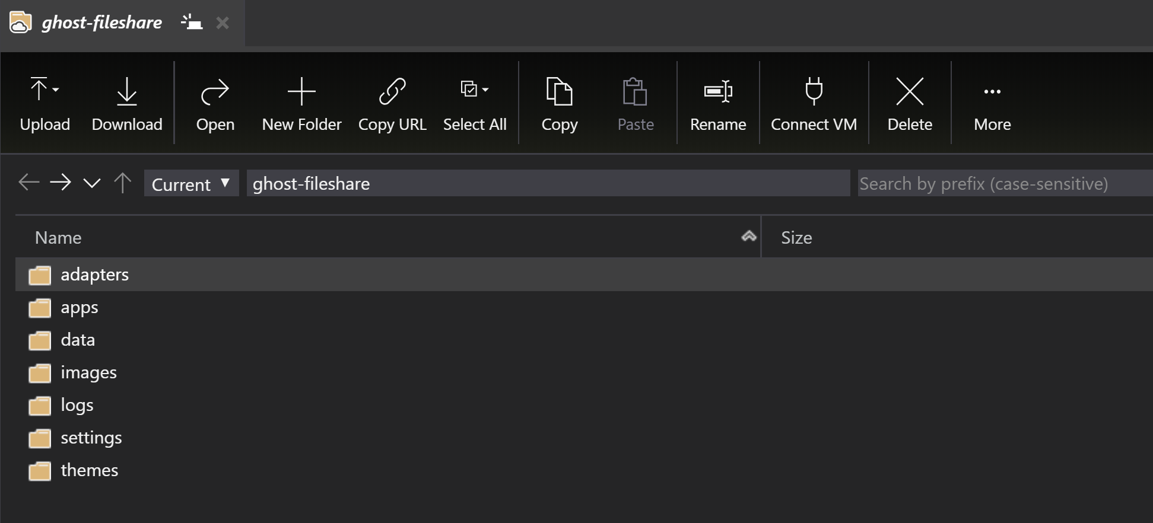Open the Current snapshot dropdown
The image size is (1153, 523).
click(x=191, y=183)
